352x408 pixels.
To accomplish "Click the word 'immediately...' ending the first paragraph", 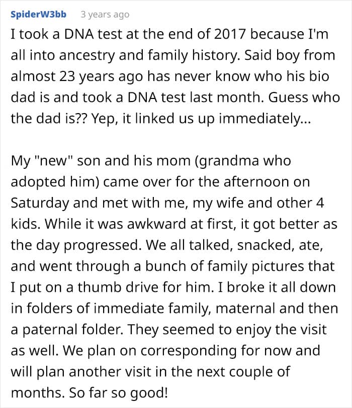I will coord(265,119).
